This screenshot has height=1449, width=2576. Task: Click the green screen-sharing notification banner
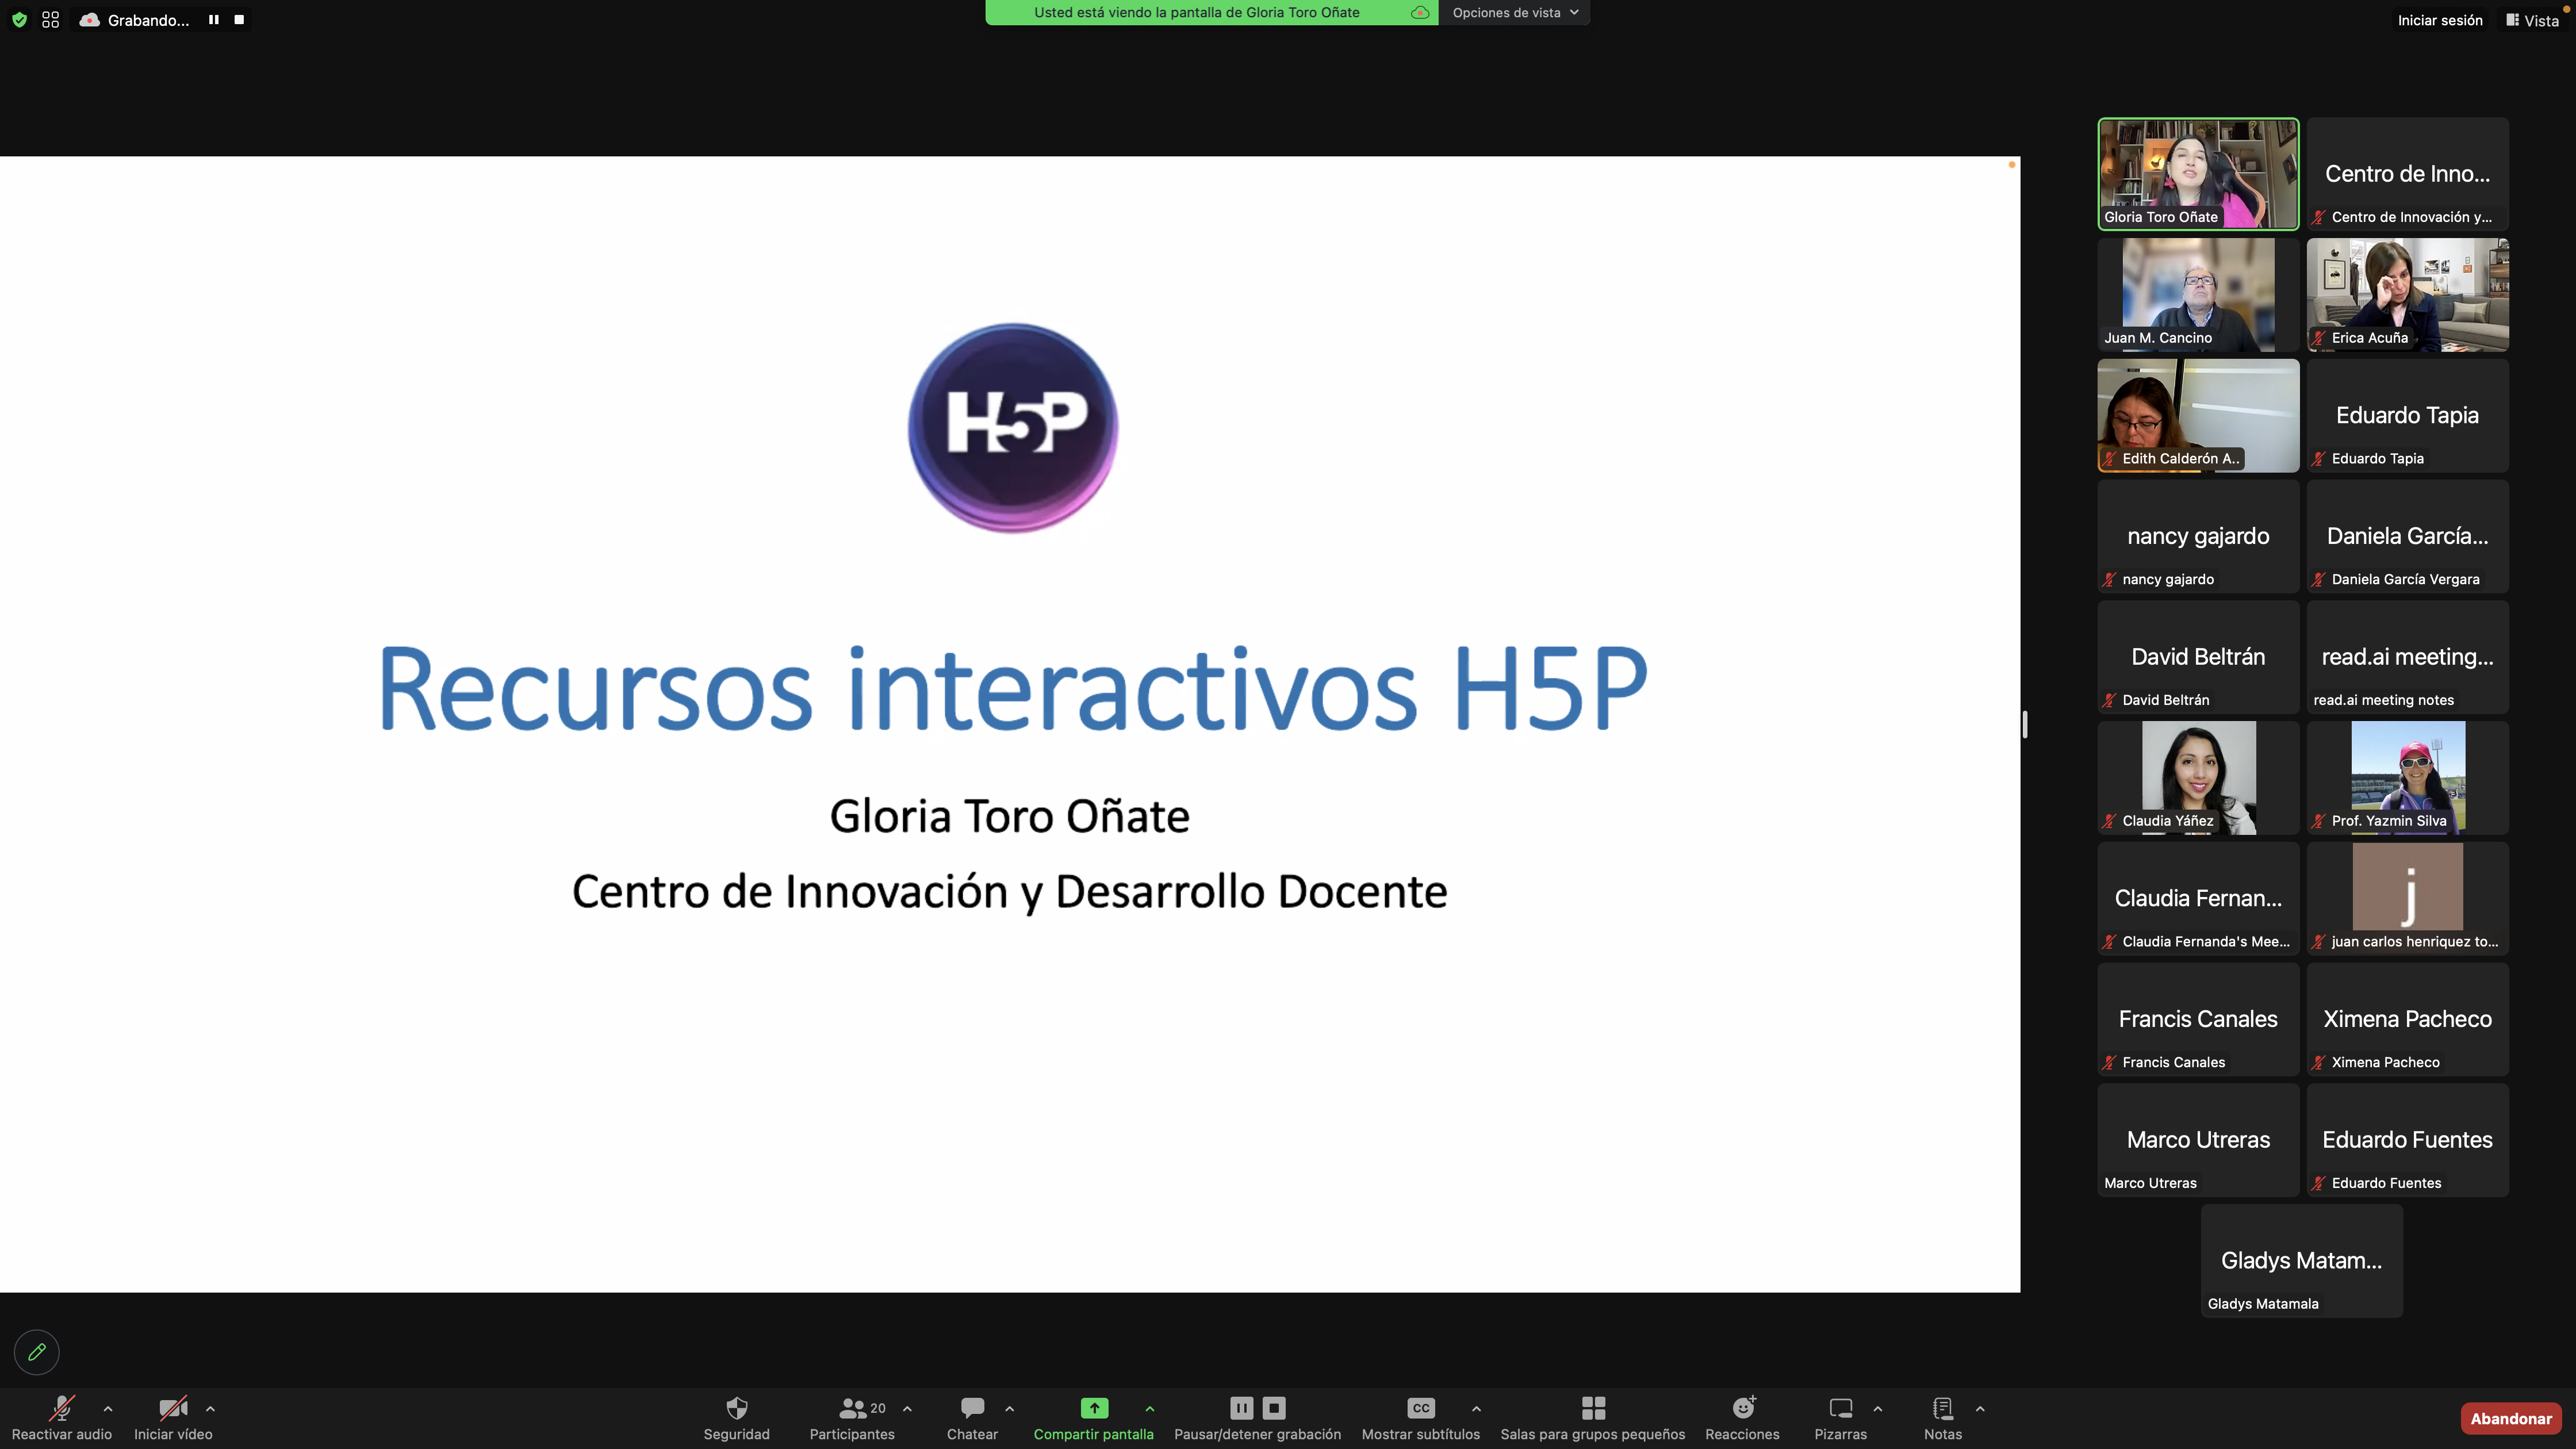point(1211,13)
